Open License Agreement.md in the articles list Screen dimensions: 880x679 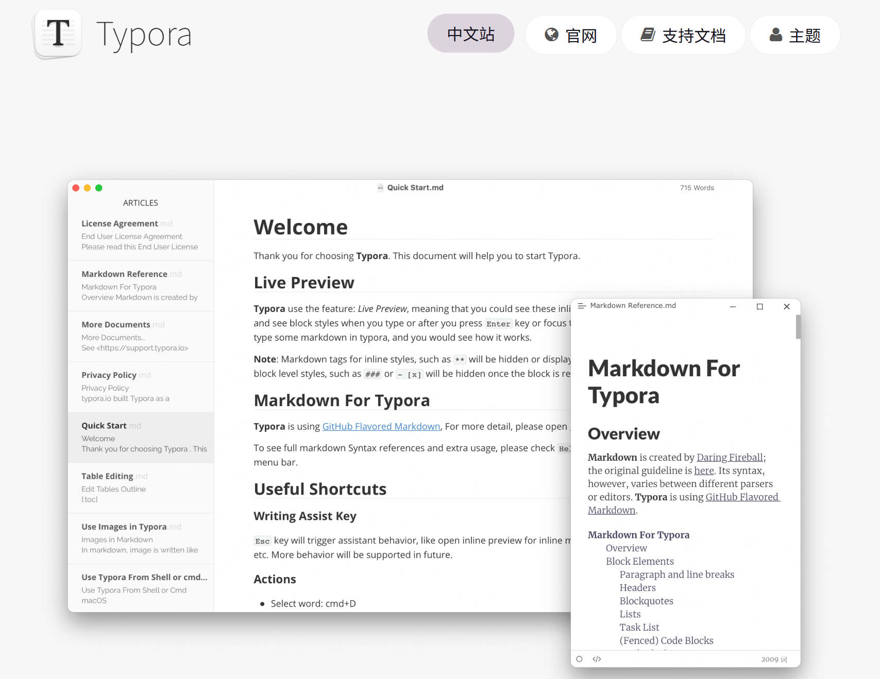[x=141, y=235]
